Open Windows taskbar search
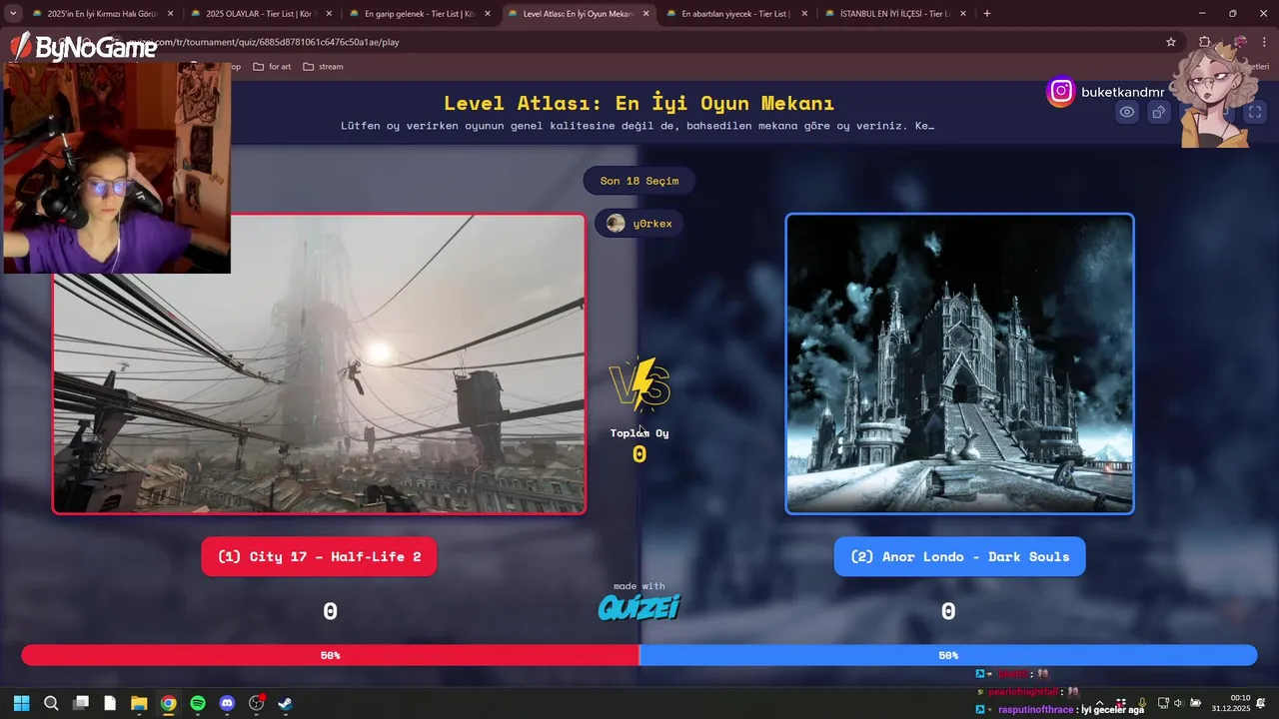 pos(51,703)
